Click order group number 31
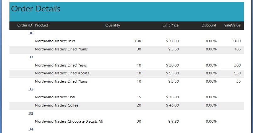This screenshot has height=133, width=253. pyautogui.click(x=31, y=57)
